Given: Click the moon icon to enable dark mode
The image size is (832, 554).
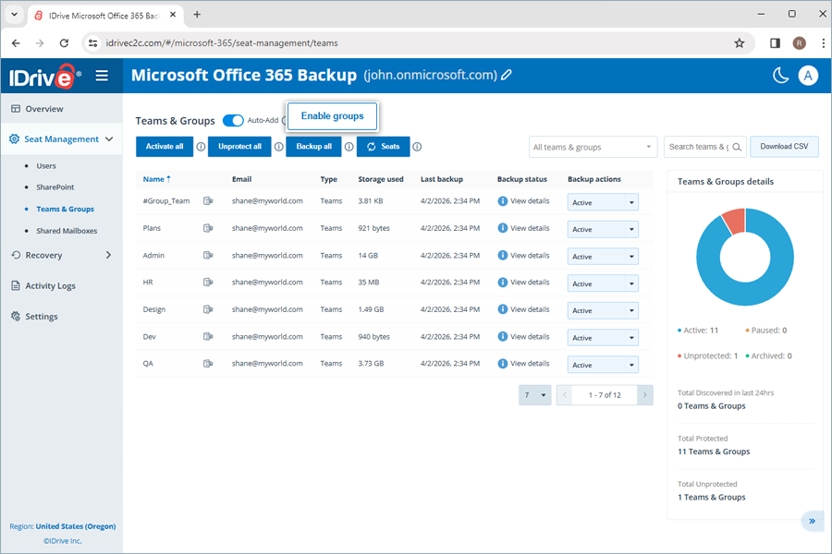Looking at the screenshot, I should point(781,75).
